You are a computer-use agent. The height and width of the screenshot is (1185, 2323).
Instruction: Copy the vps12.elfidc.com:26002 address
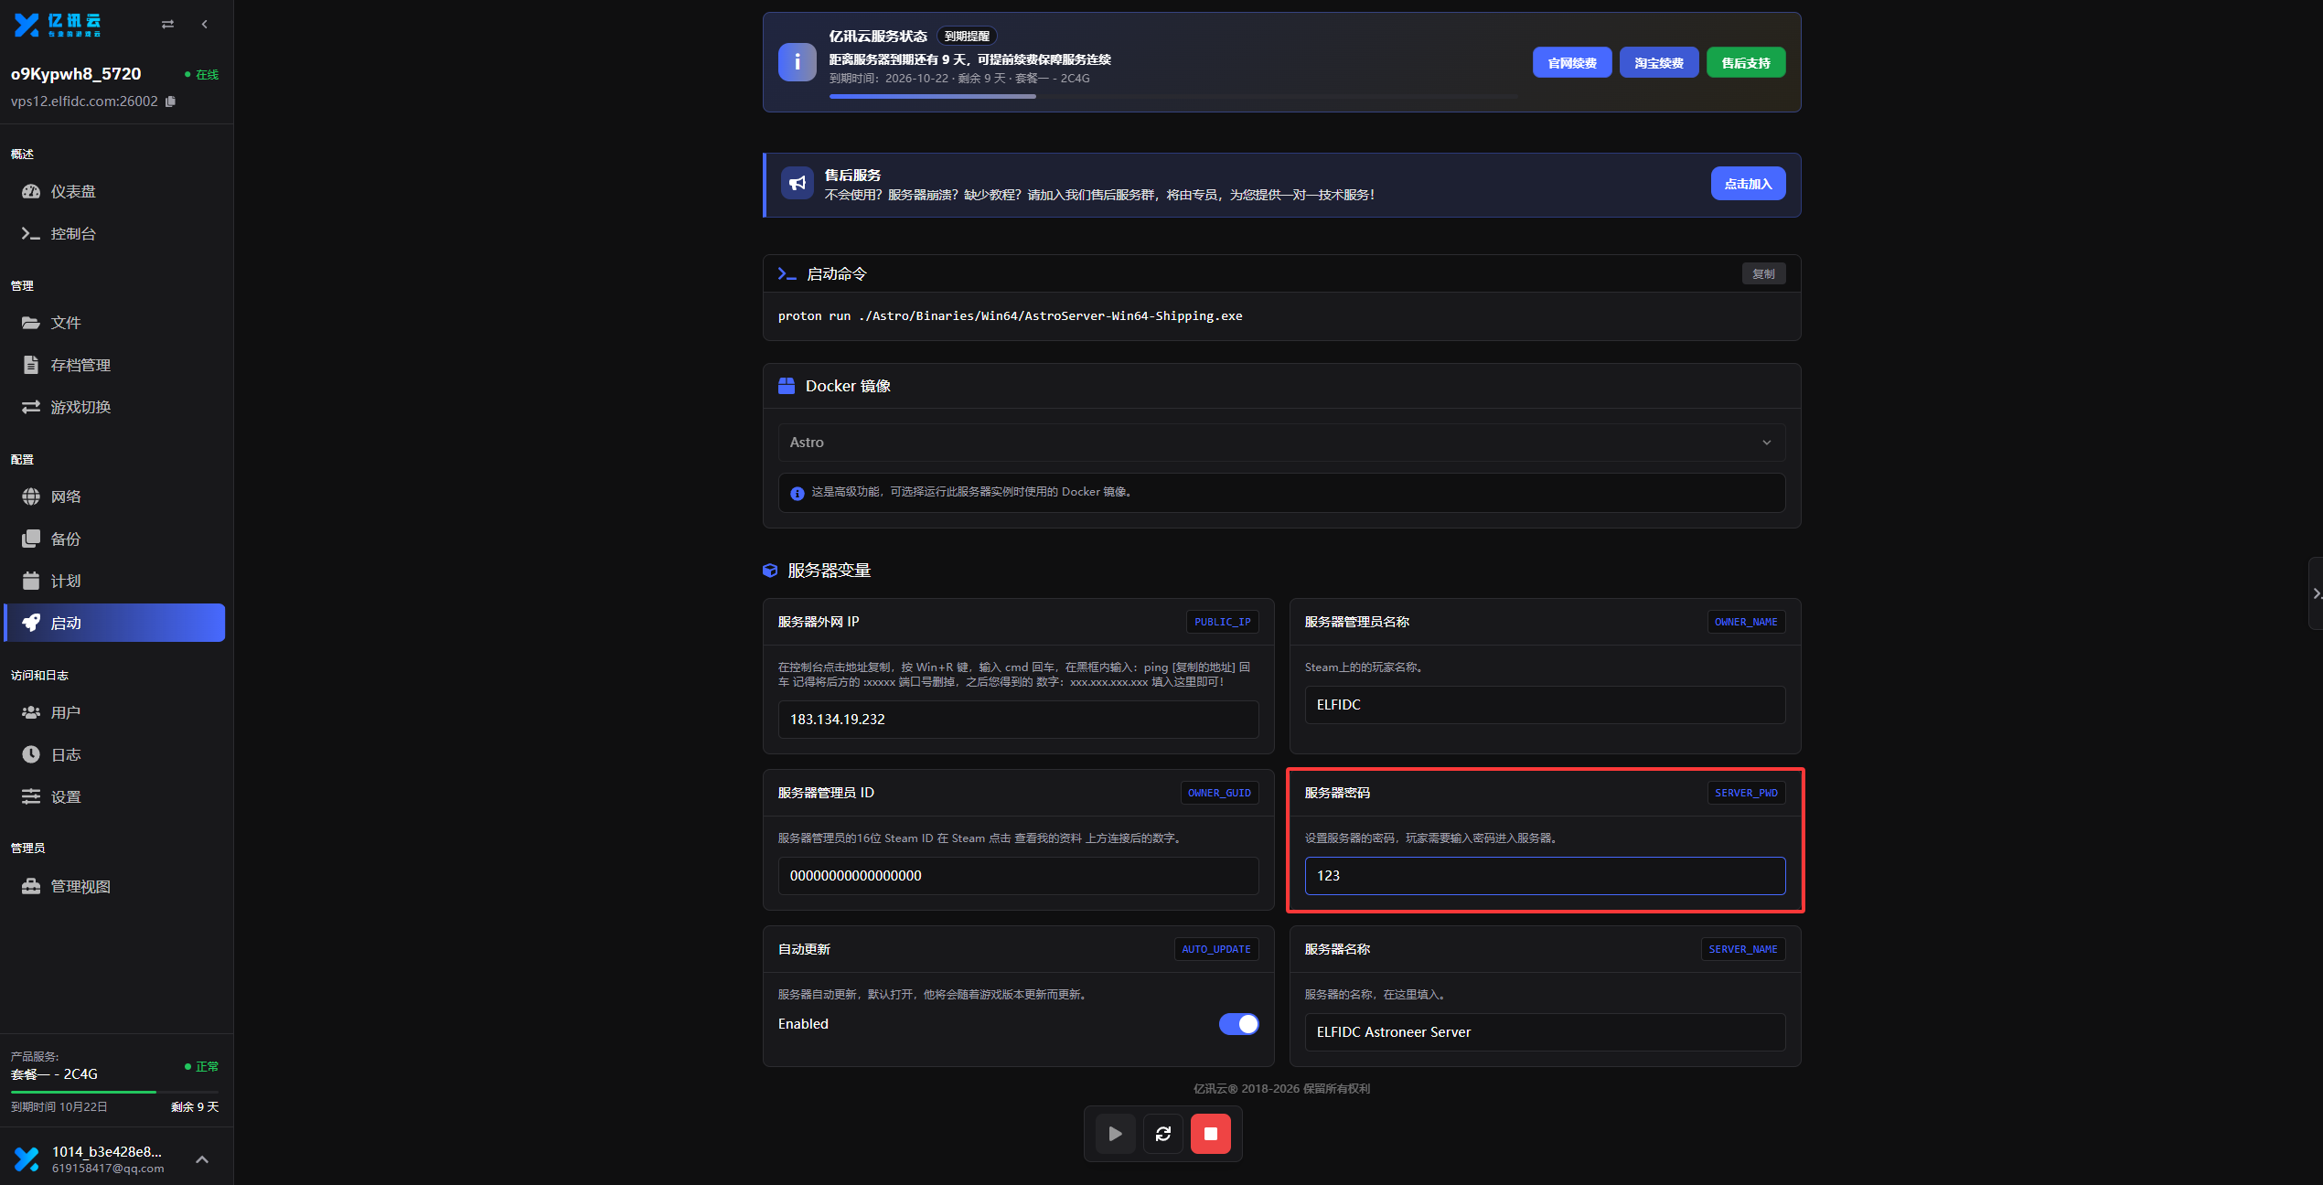[170, 101]
